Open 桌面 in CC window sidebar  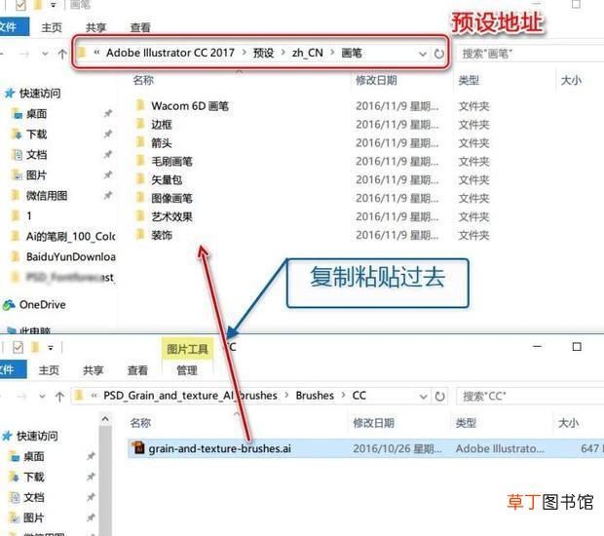33,457
